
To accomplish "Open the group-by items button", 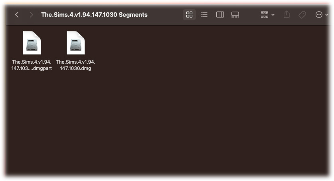I will pos(264,15).
